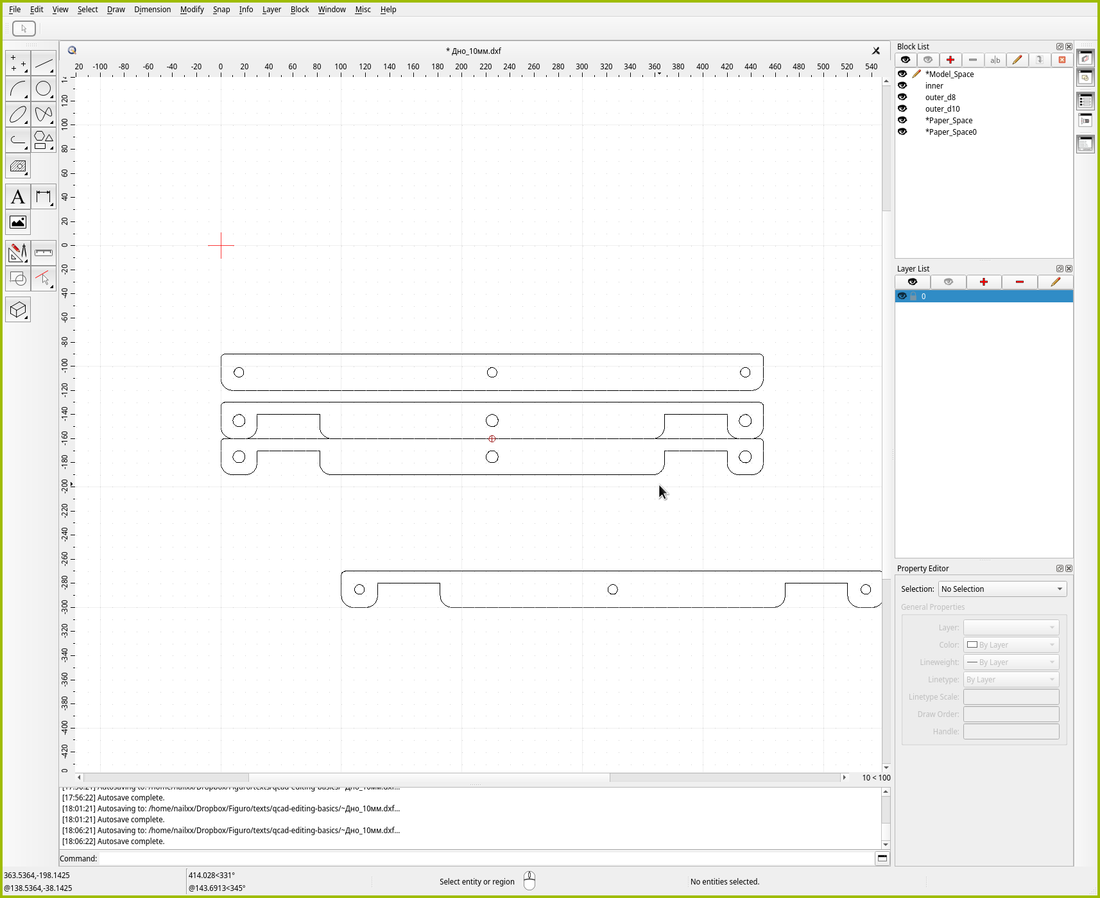Open the Snap menu
The height and width of the screenshot is (898, 1100).
point(221,10)
